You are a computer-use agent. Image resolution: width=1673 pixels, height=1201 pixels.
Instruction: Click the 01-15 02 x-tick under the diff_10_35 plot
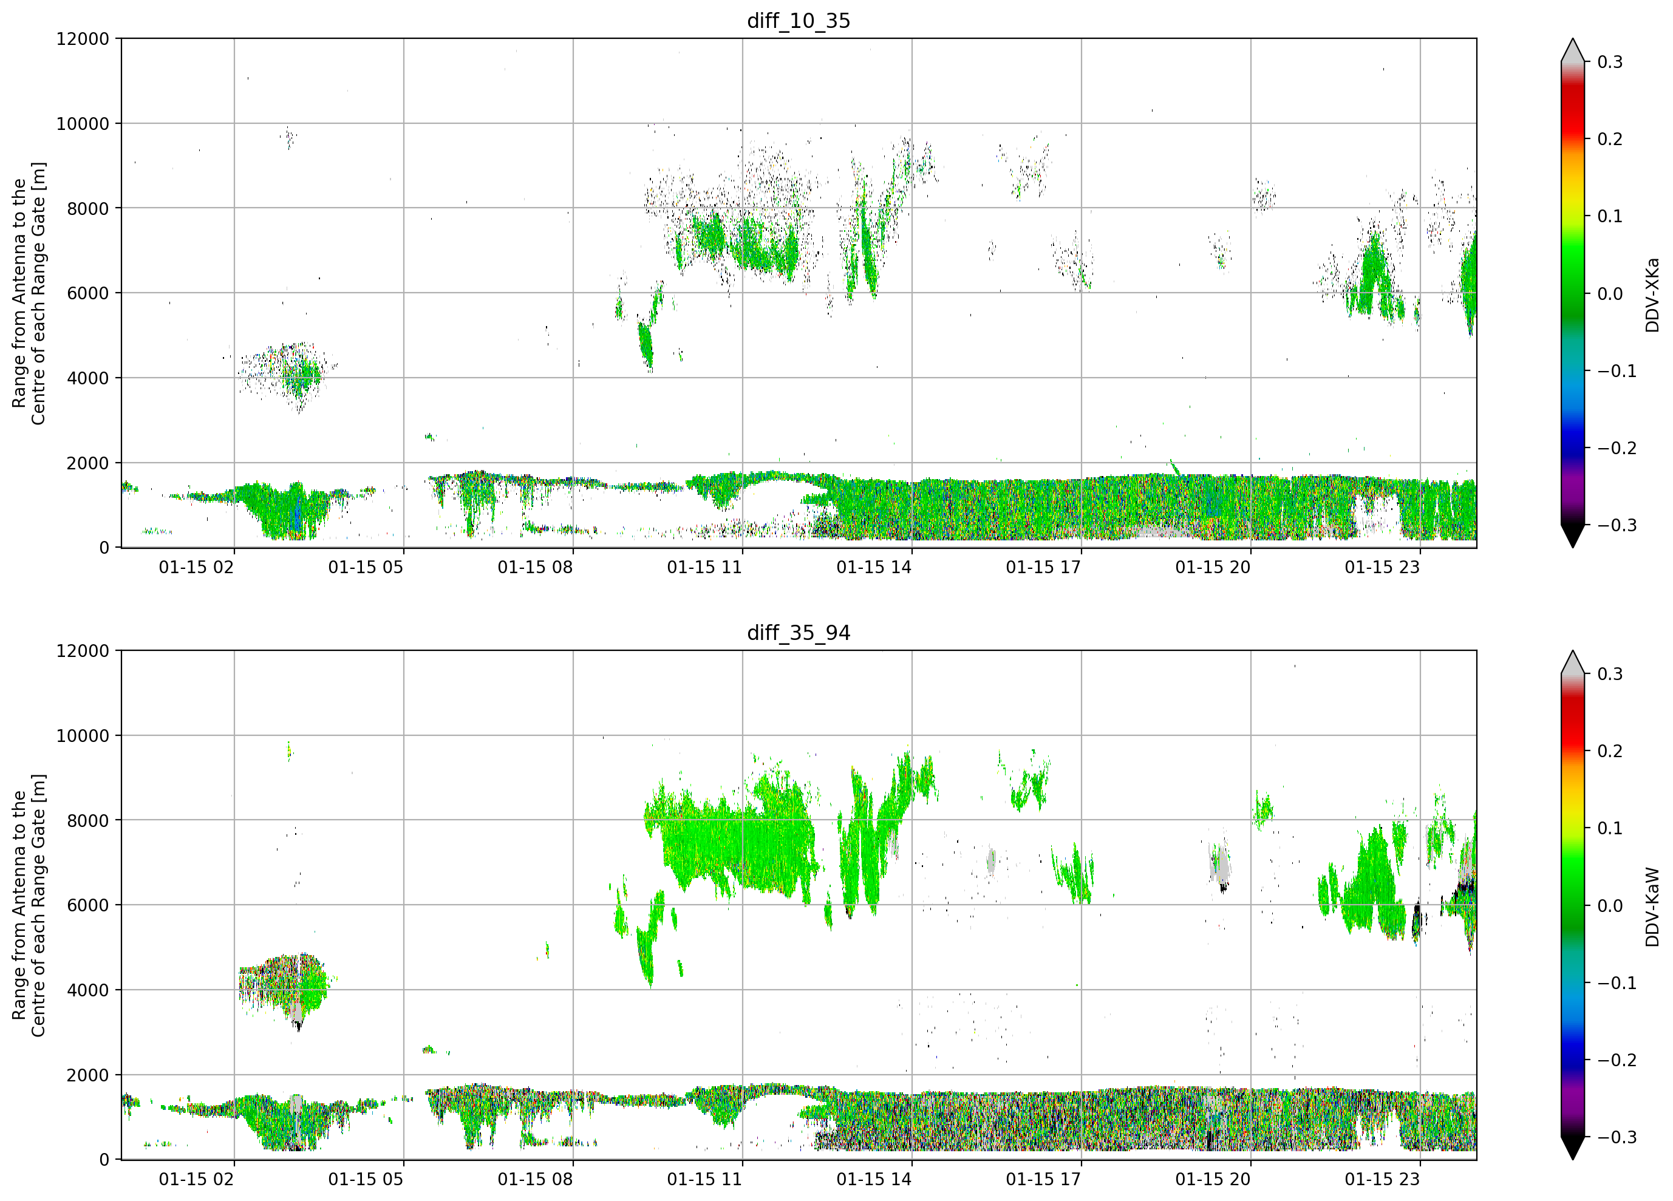tap(196, 567)
